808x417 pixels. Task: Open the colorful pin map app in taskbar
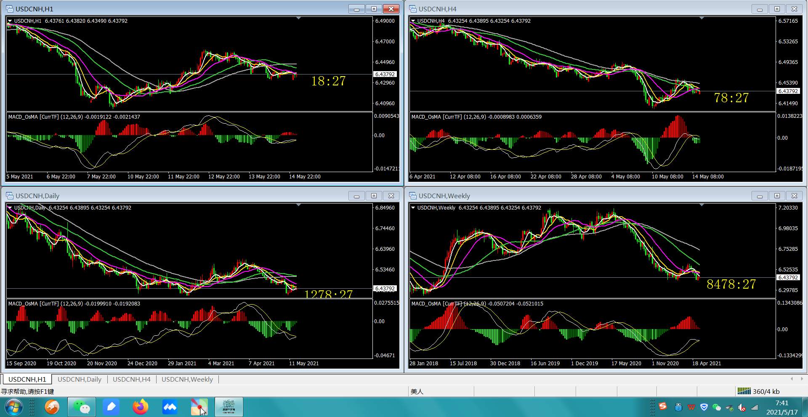coord(199,407)
